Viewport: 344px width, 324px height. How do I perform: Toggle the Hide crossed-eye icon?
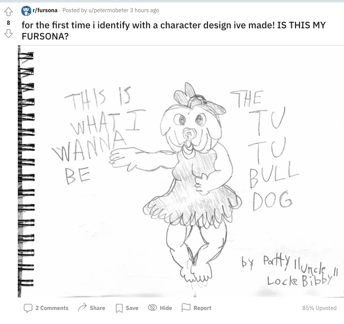(x=152, y=308)
